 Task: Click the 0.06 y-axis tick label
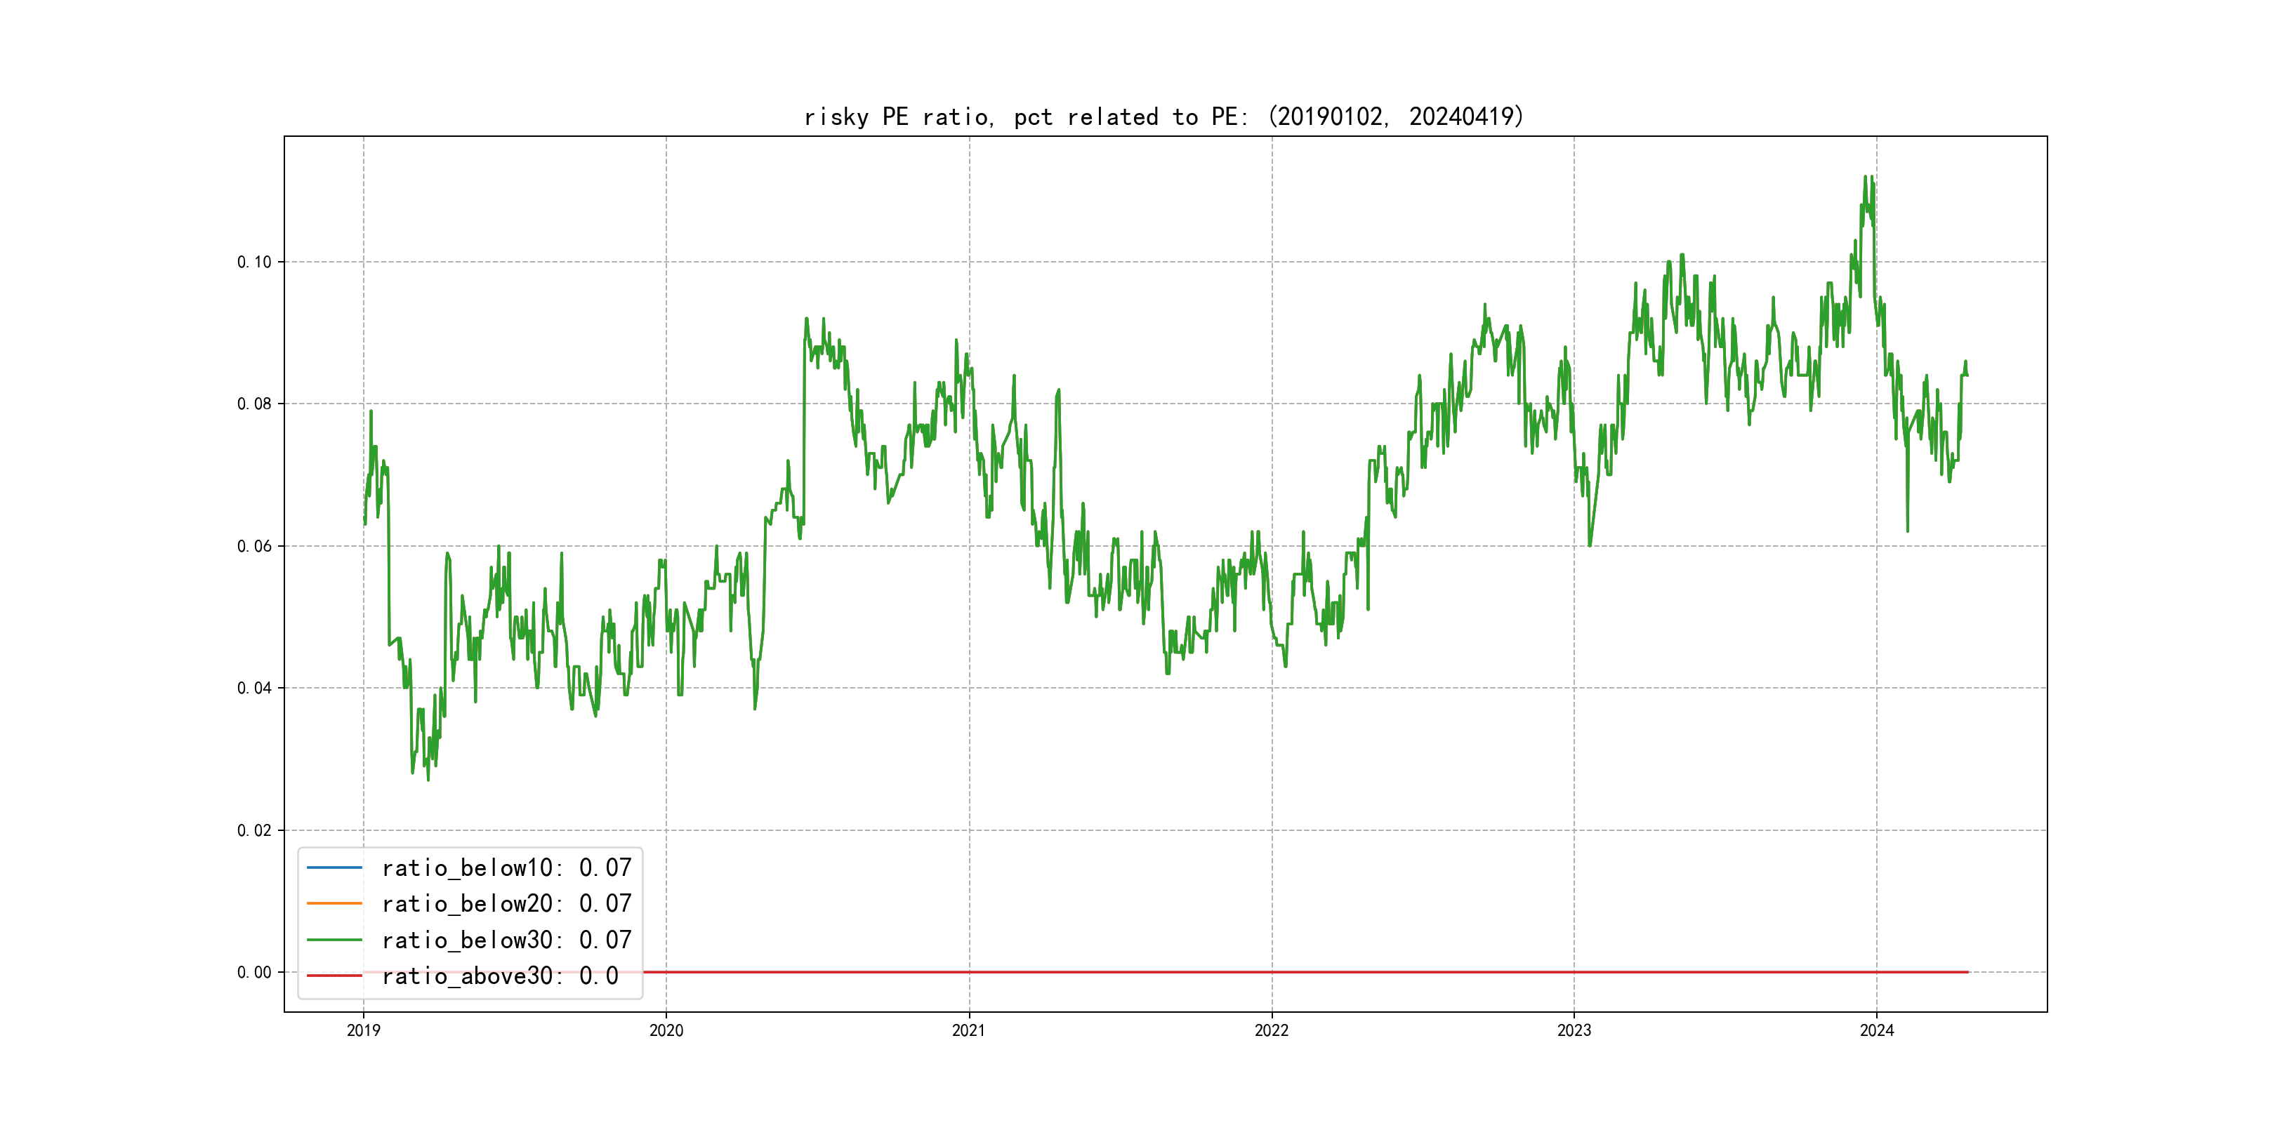tap(254, 547)
